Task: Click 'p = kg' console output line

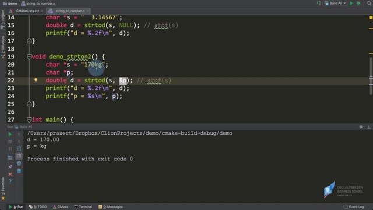Action: pos(37,146)
